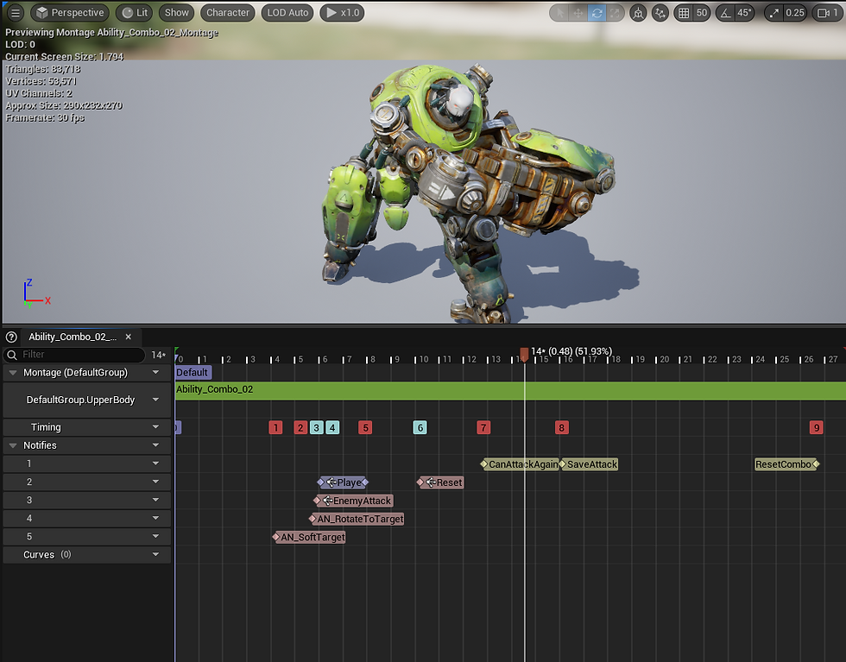
Task: Click the magnifying glass in the Filter bar
Action: point(12,355)
